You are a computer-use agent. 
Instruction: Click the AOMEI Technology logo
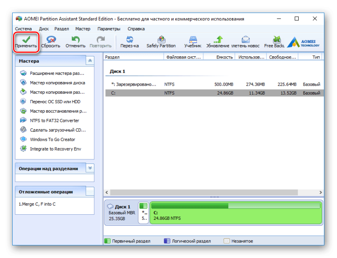pyautogui.click(x=303, y=42)
